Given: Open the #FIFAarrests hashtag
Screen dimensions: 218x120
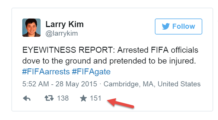Looking at the screenshot, I should (x=46, y=72).
